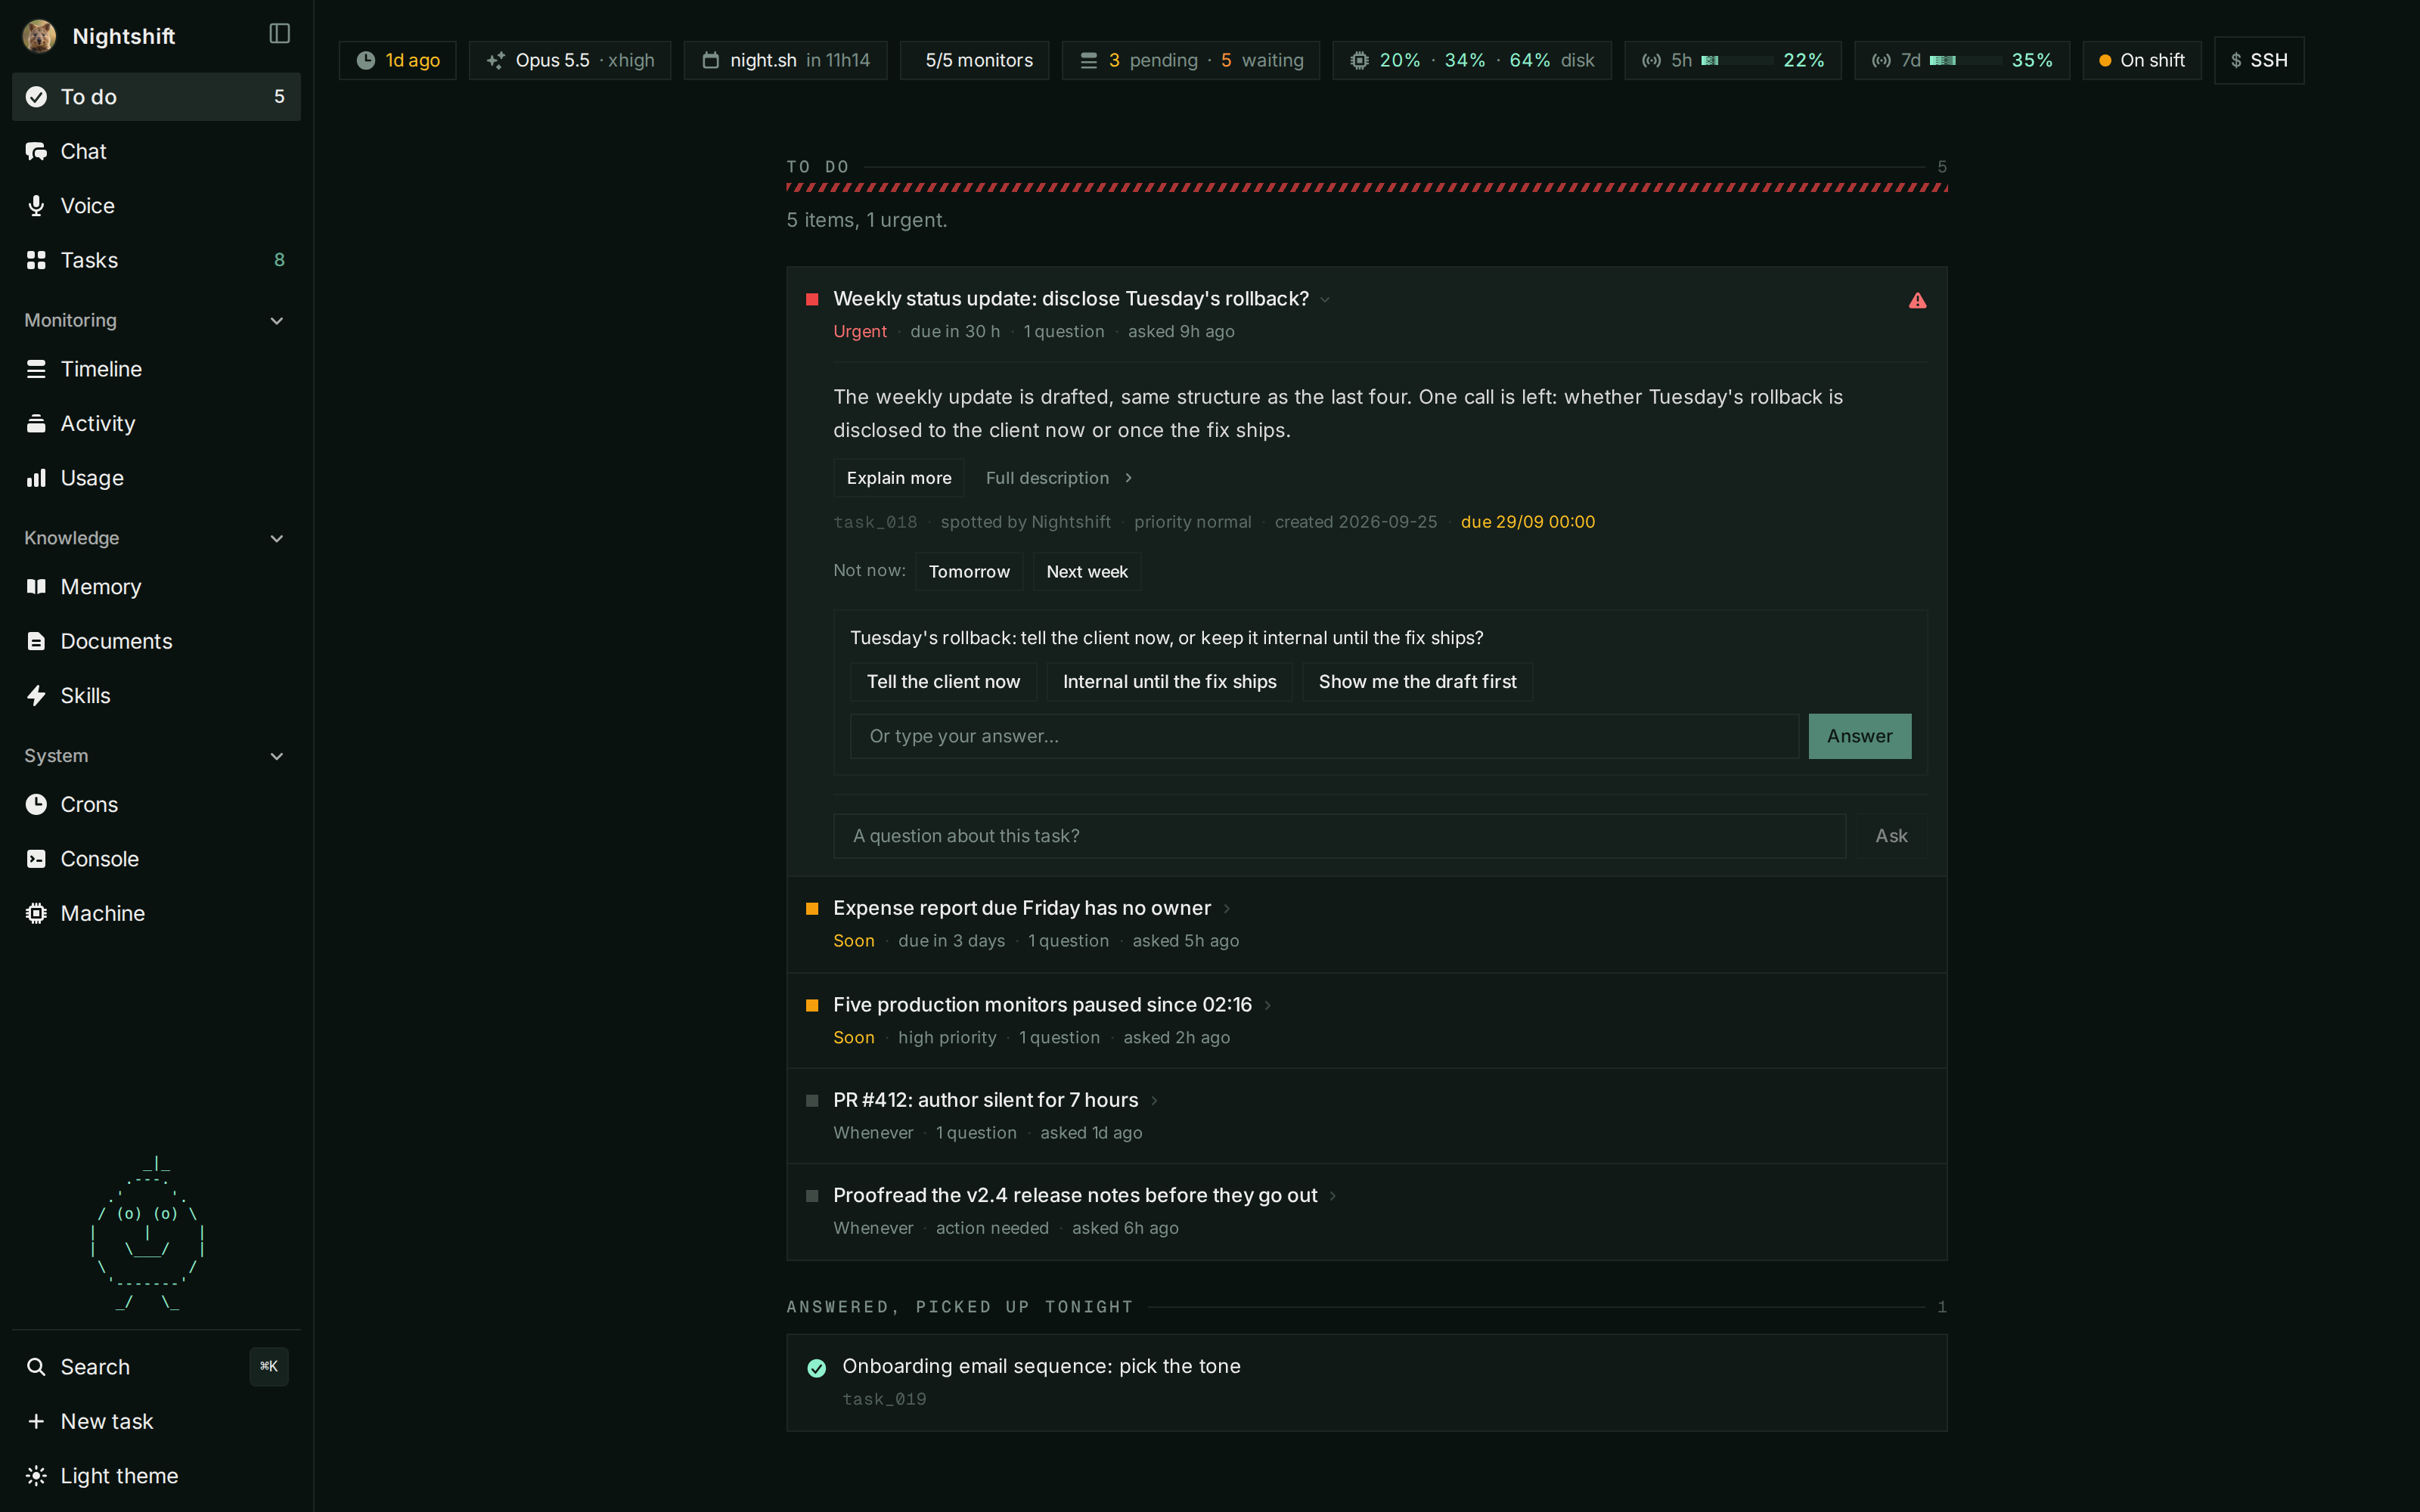The height and width of the screenshot is (1512, 2420).
Task: Click the Nightshift avatar logo
Action: point(39,36)
